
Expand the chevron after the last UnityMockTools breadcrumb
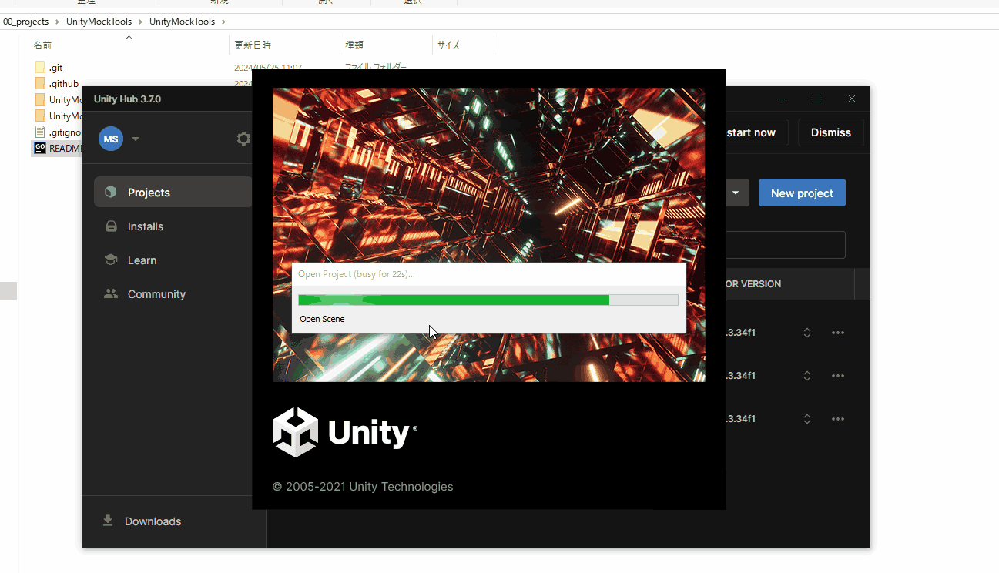223,22
